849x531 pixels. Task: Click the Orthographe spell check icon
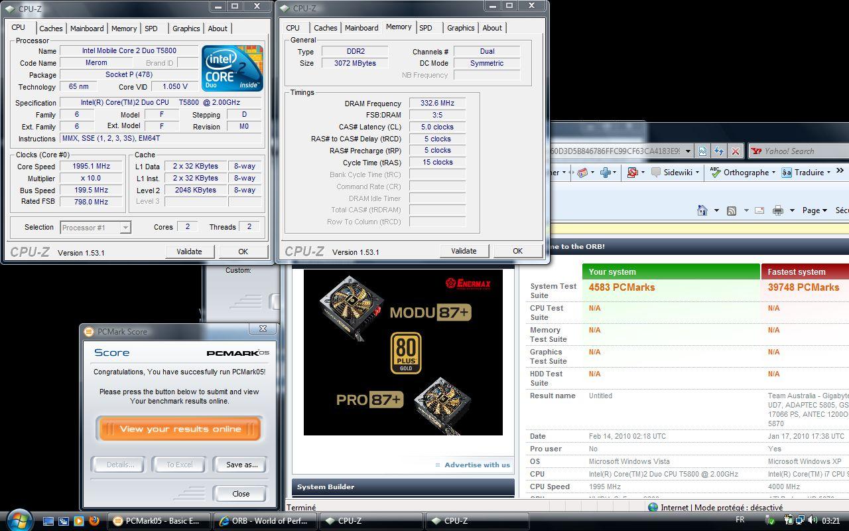point(715,173)
